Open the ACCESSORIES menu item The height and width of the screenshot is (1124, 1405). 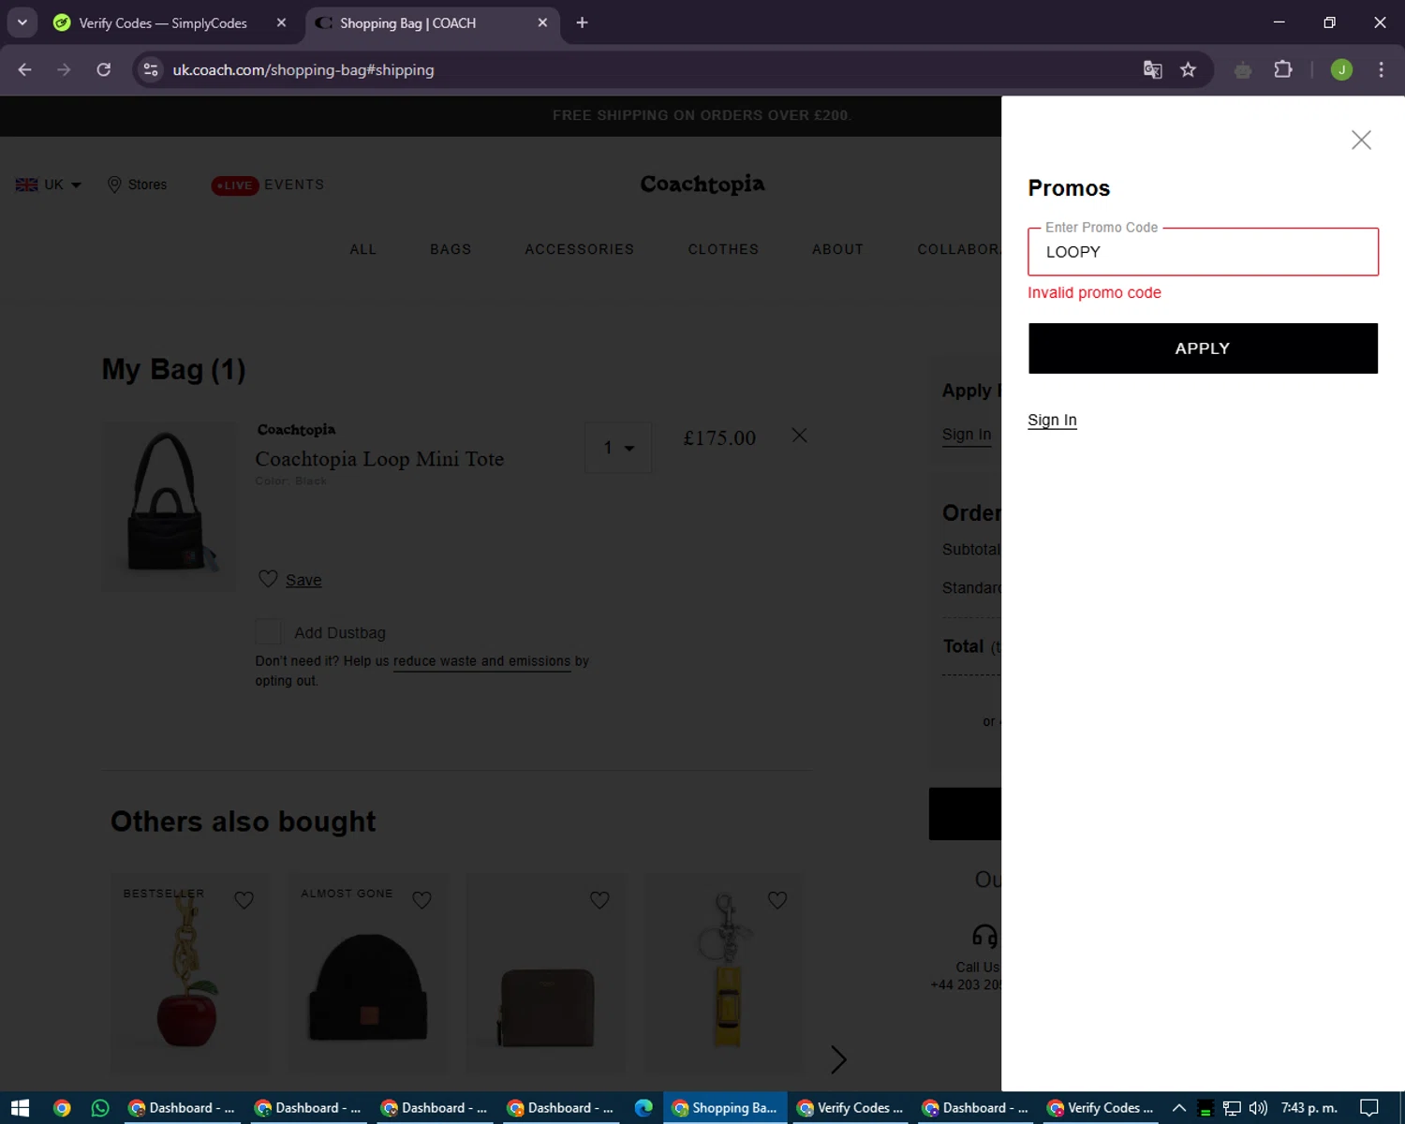pyautogui.click(x=579, y=249)
